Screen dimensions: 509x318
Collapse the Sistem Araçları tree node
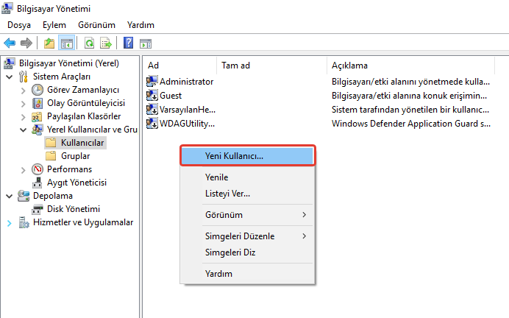coord(9,77)
